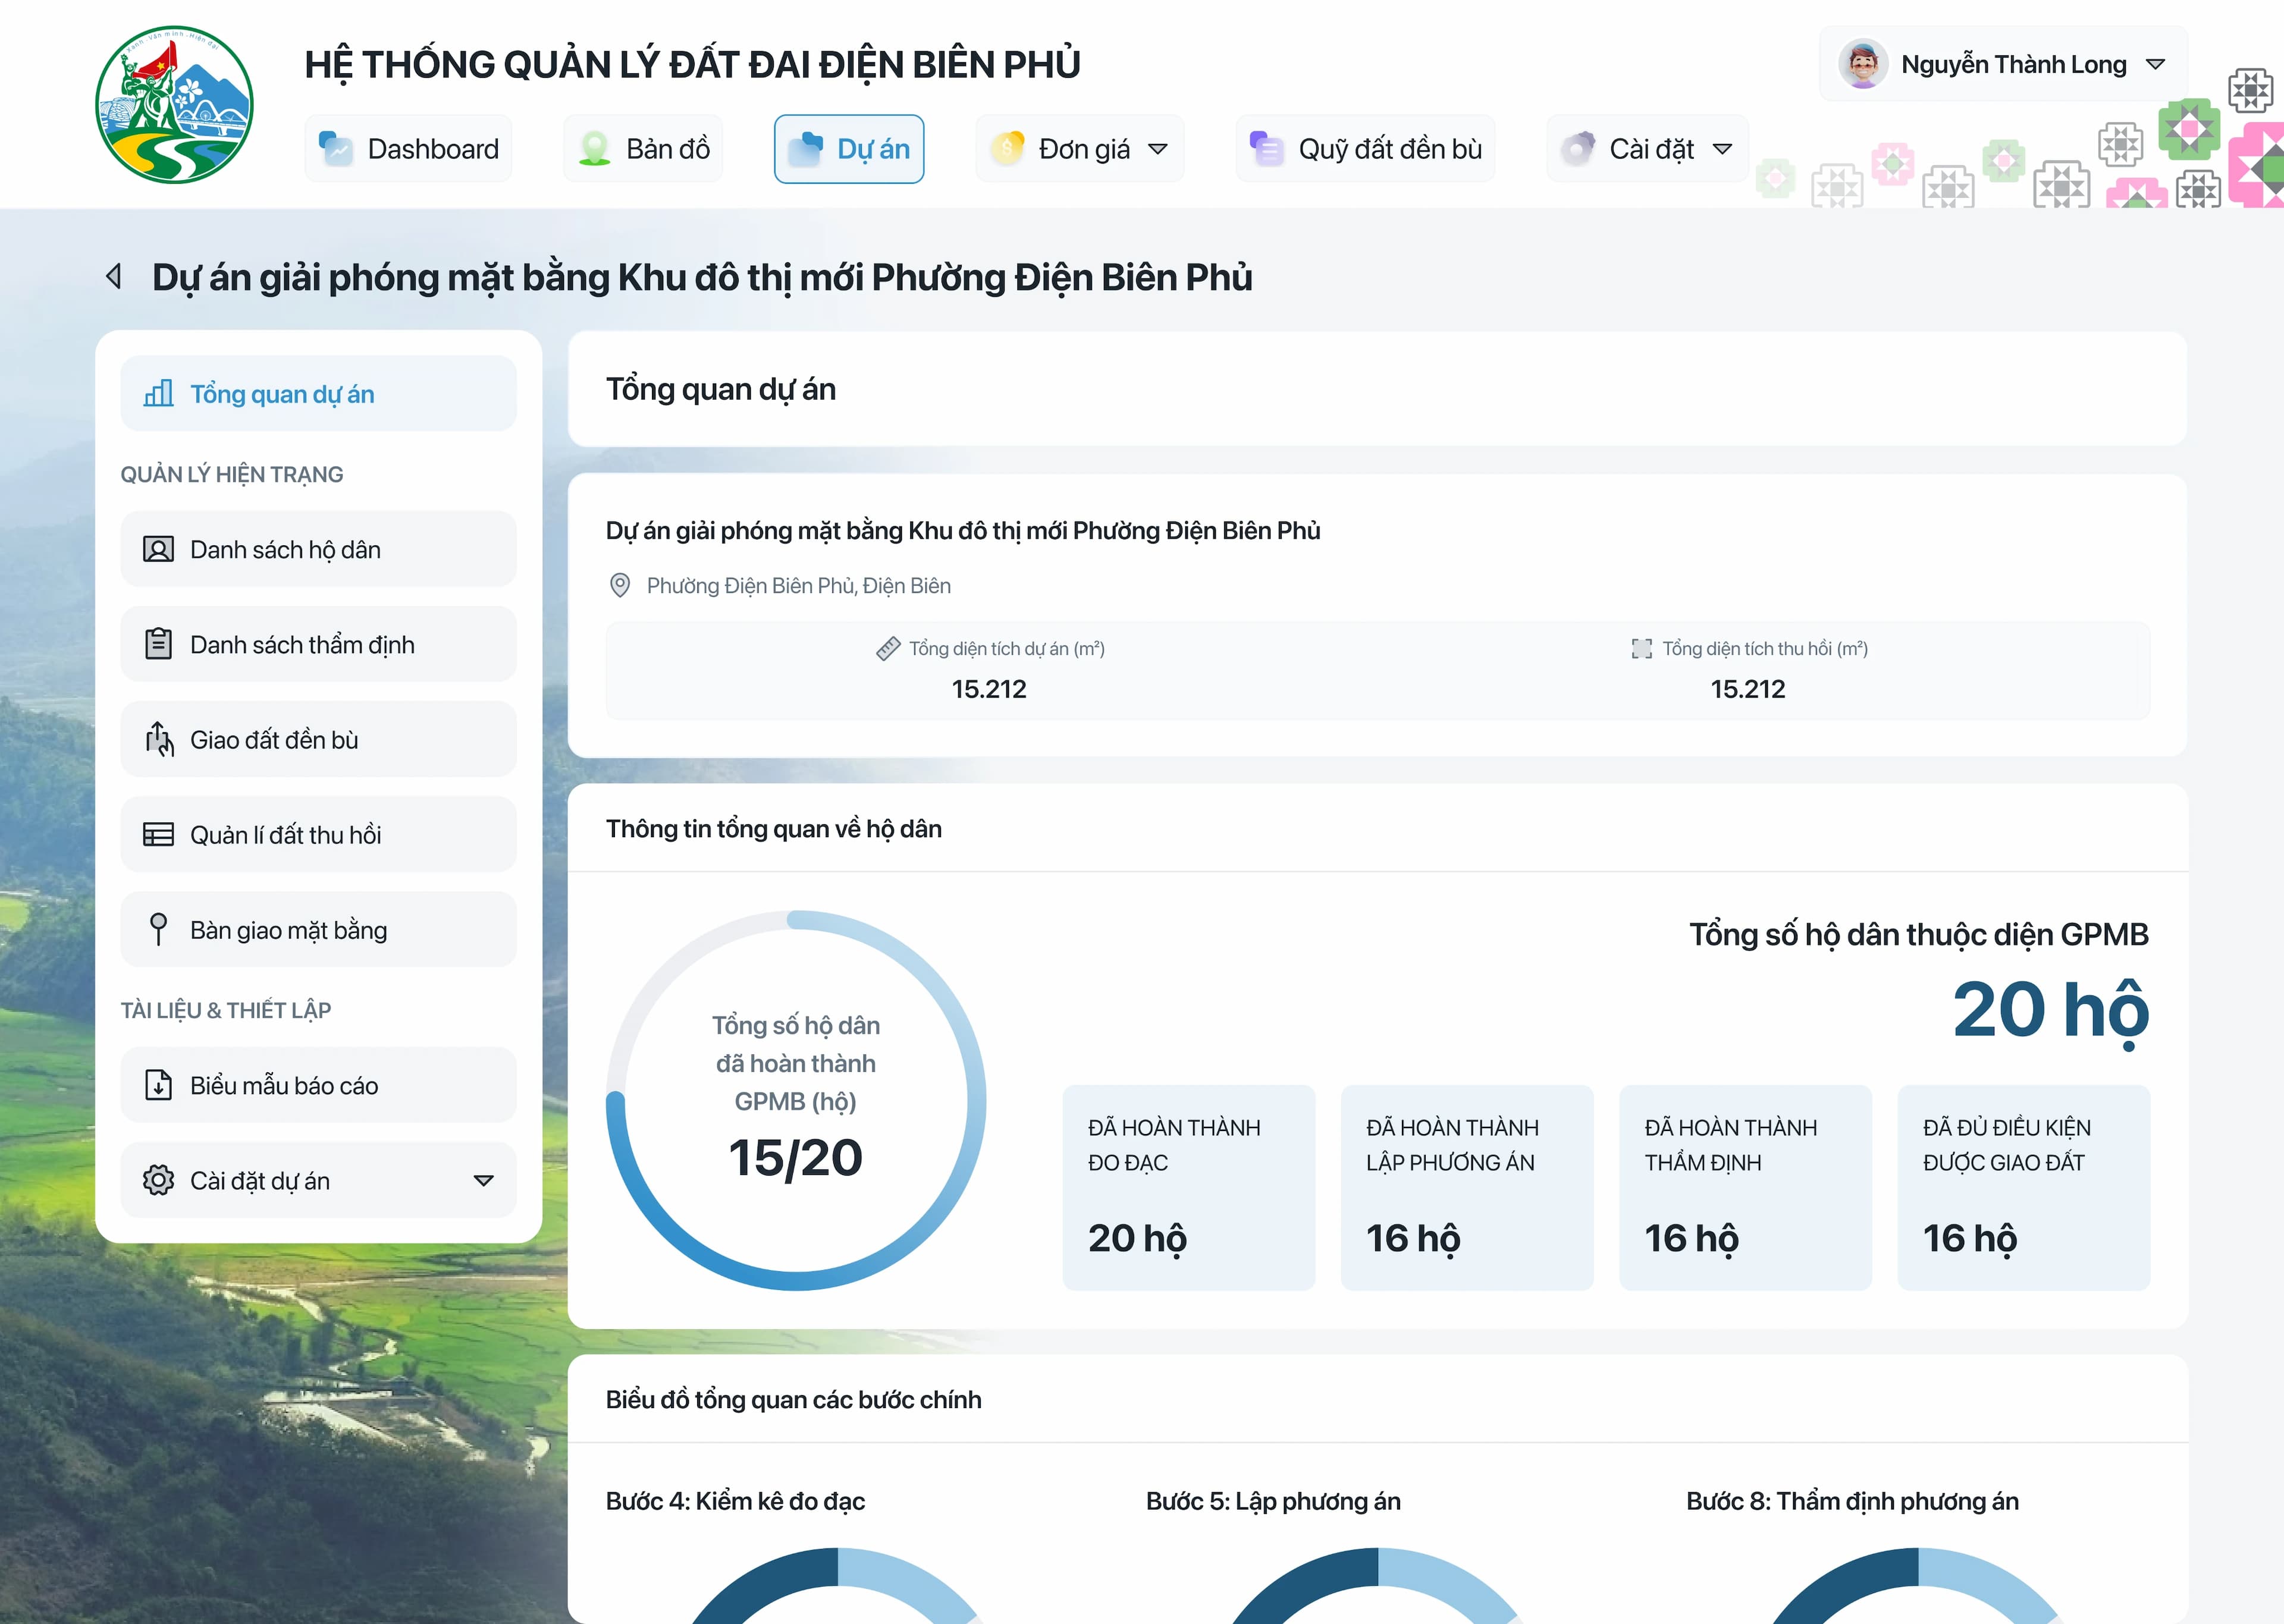Open the Cài đặt menu in navbar
Image resolution: width=2284 pixels, height=1624 pixels.
click(1647, 149)
